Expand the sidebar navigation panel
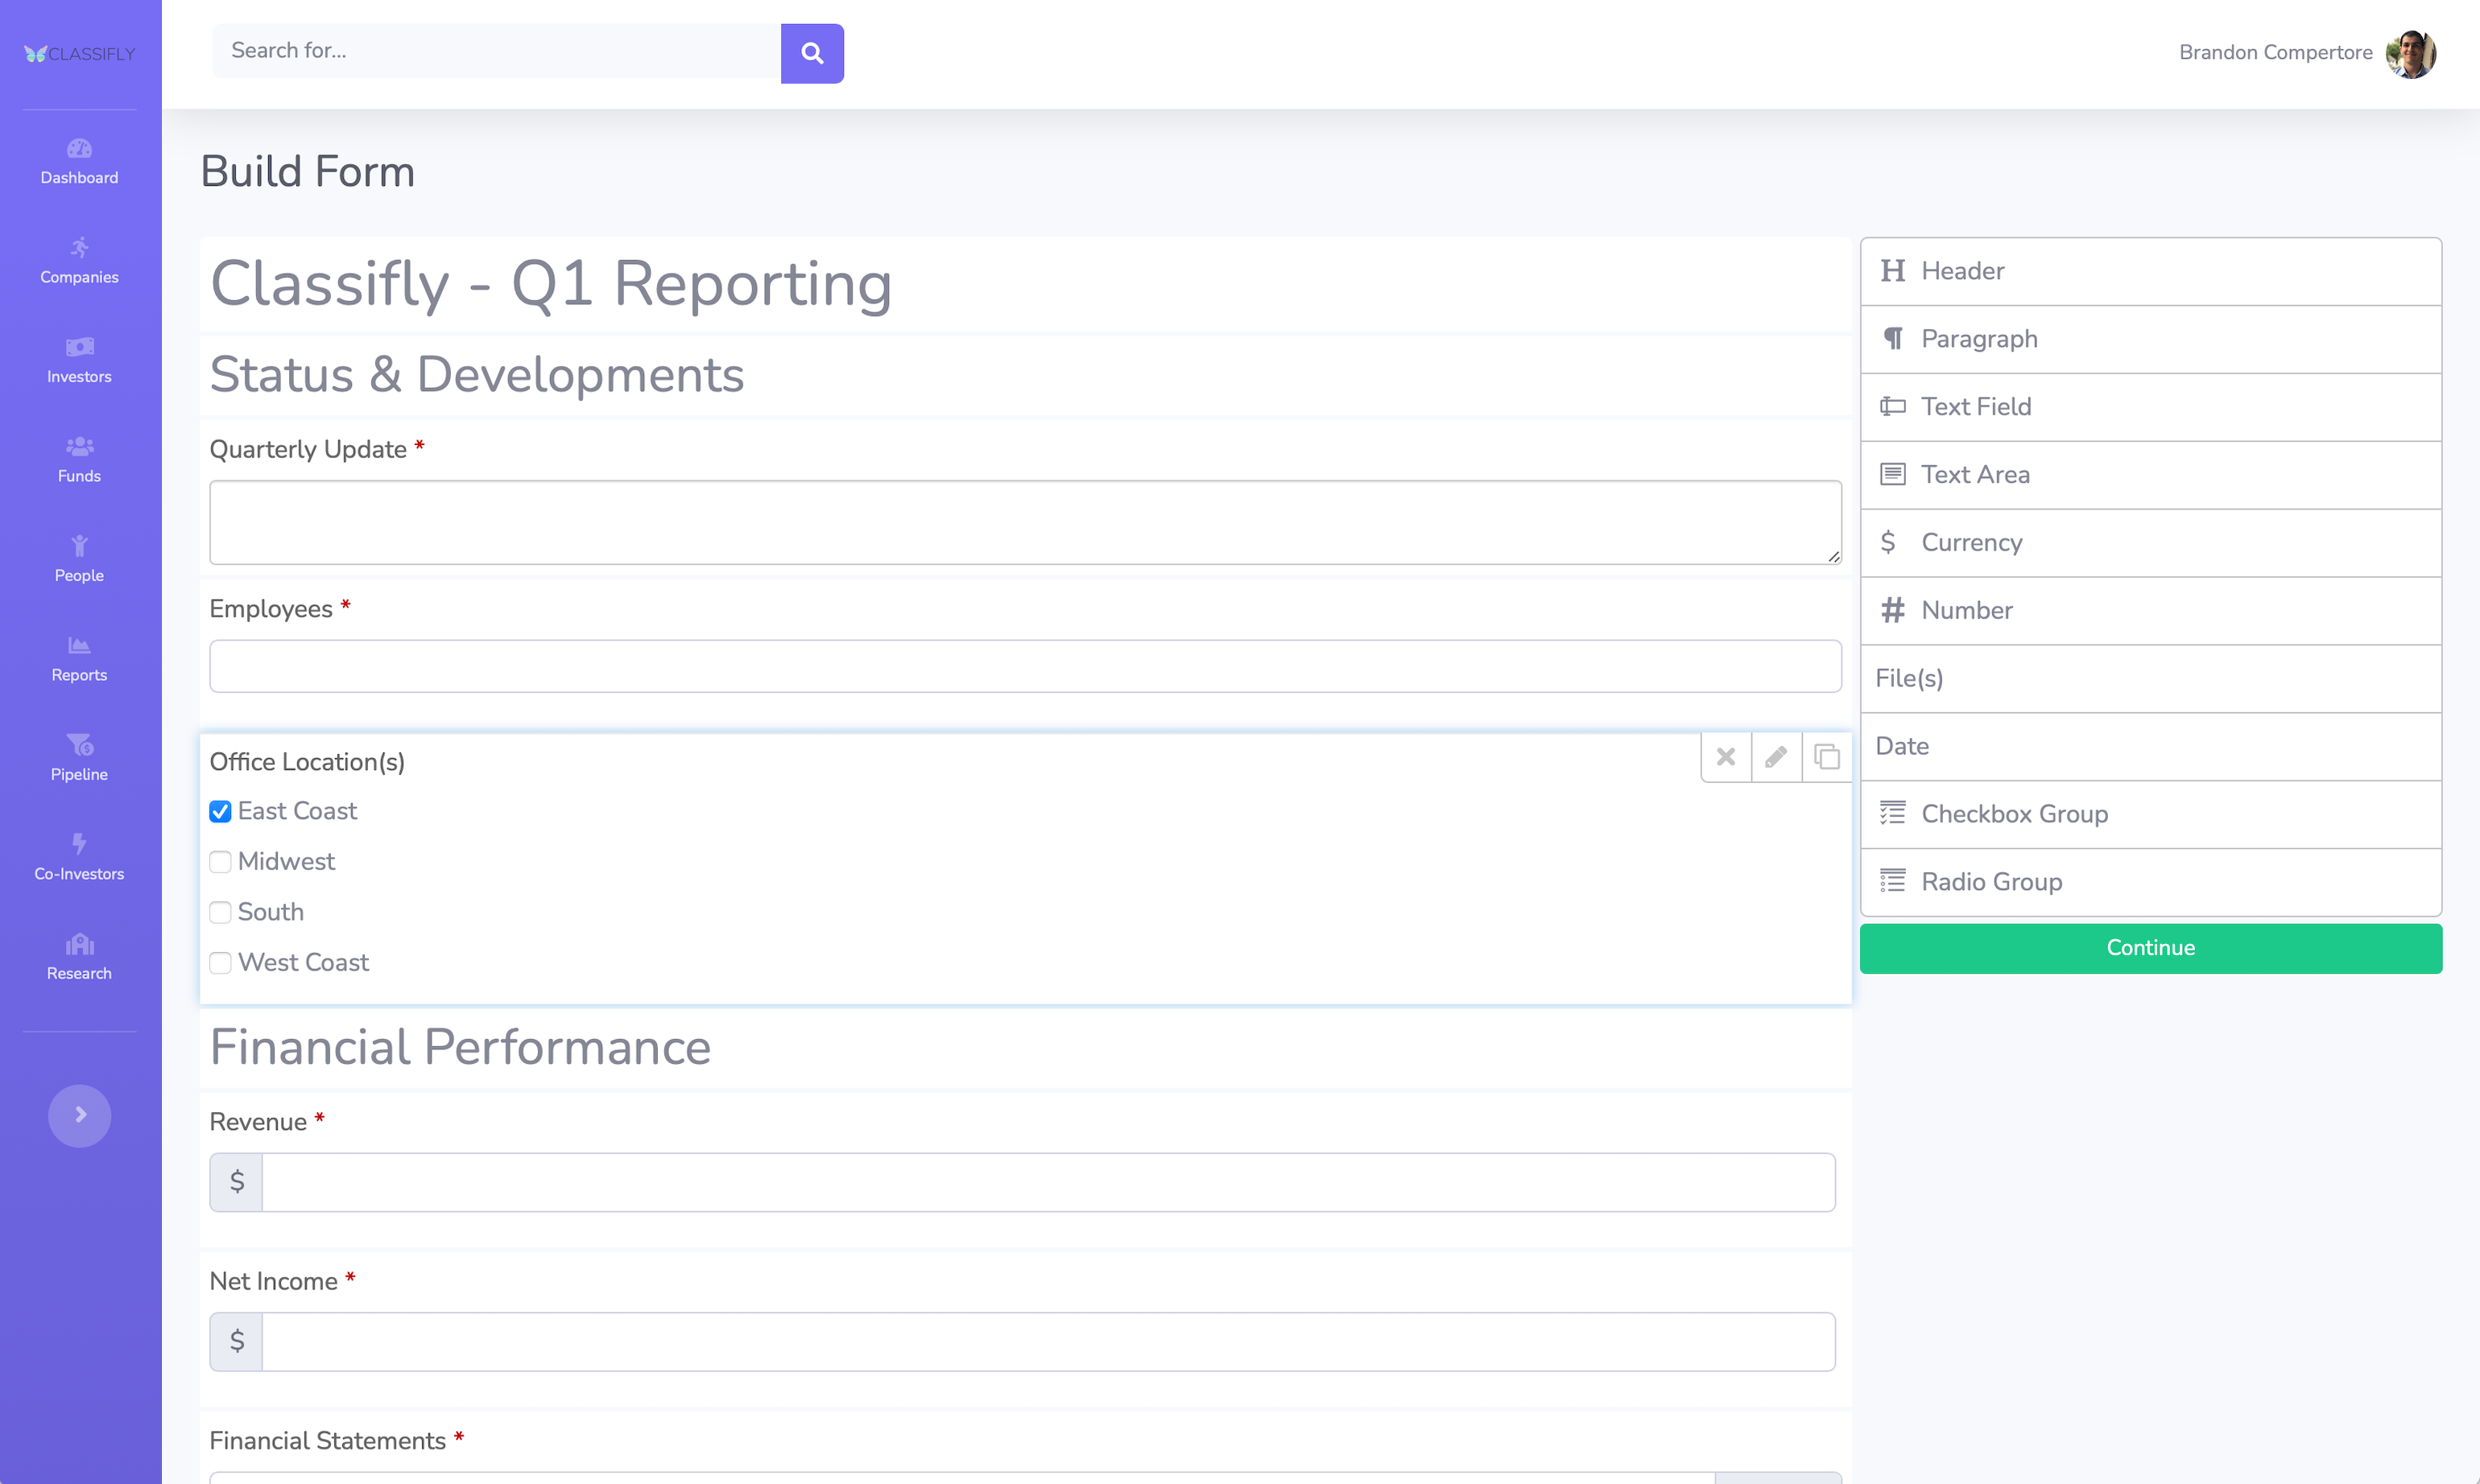Screen dimensions: 2480x1484 [80, 1116]
